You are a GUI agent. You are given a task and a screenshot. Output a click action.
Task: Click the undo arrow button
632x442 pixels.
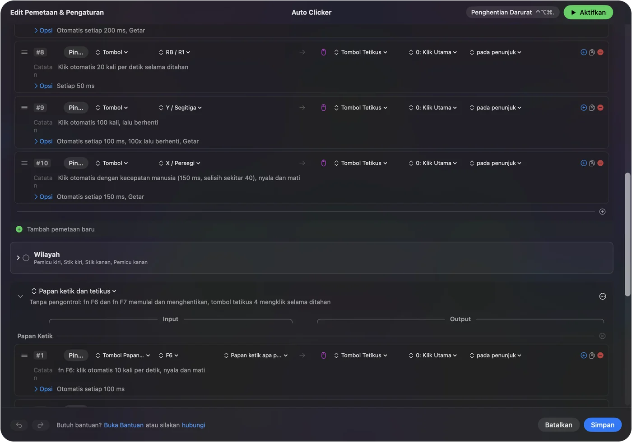[x=19, y=425]
